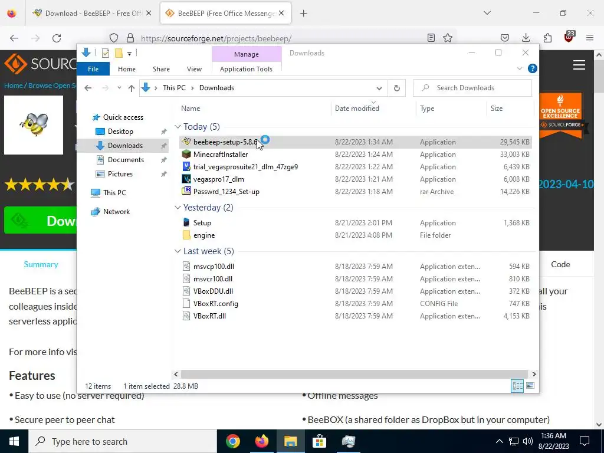Open the Share ribbon tab
The height and width of the screenshot is (453, 604).
[x=161, y=69]
